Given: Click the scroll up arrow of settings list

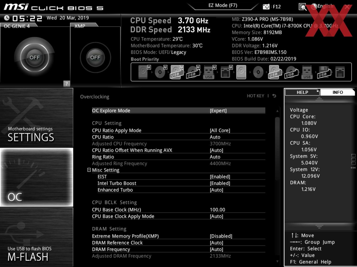Looking at the screenshot, I should point(277,111).
